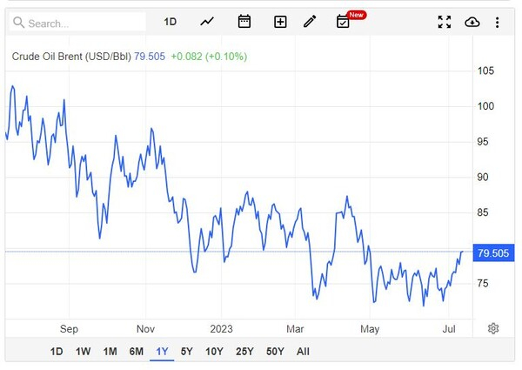Select the 5Y time range
The image size is (522, 370).
[x=187, y=352]
